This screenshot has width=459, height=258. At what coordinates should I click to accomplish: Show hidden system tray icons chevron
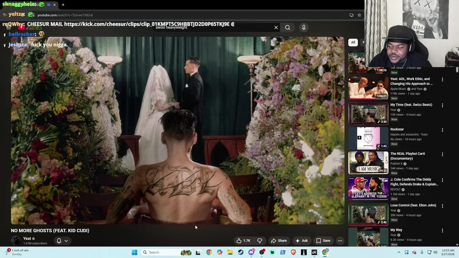coord(399,252)
